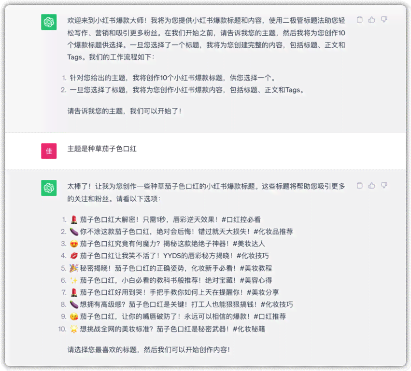Click lips emoji on title 4
The height and width of the screenshot is (371, 411).
tap(74, 256)
